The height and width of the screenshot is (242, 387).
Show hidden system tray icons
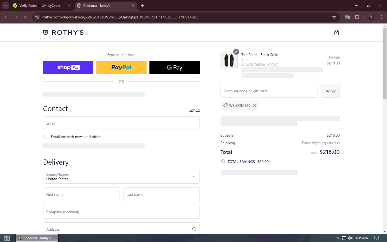[337, 238]
